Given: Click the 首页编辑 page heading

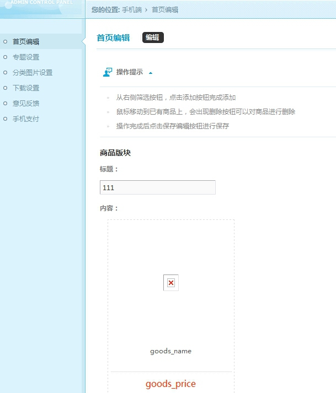Looking at the screenshot, I should 113,38.
